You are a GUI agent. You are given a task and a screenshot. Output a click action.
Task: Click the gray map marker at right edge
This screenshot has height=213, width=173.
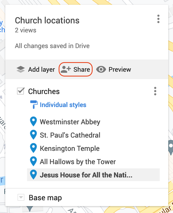point(171,147)
